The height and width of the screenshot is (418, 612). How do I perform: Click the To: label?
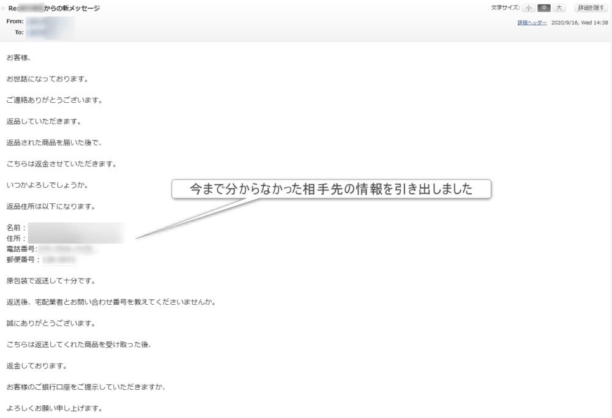pos(19,32)
